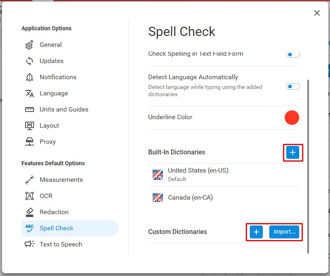
Task: Click the Spell Check panel vertical scrollbar
Action: point(308,166)
